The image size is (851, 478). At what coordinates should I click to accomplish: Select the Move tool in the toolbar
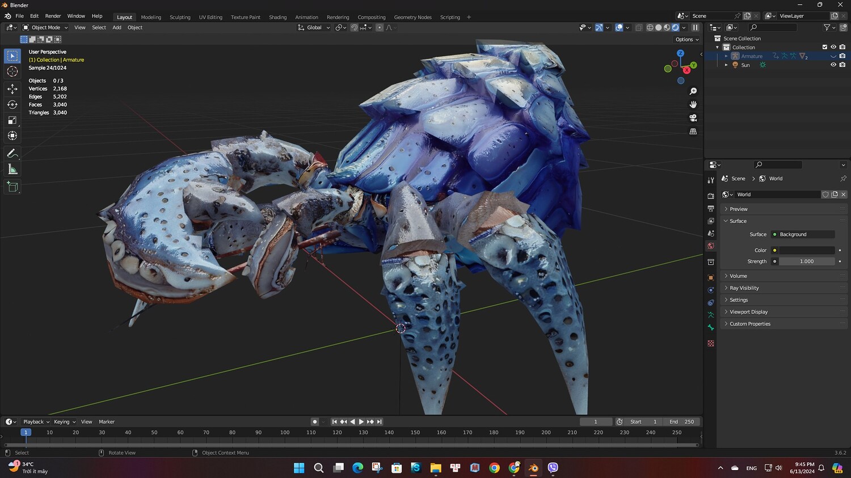point(12,88)
